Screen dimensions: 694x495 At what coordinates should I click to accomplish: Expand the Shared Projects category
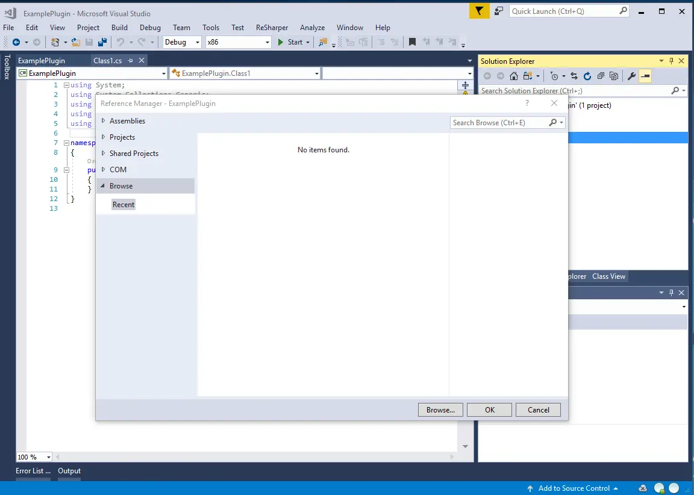click(x=103, y=154)
